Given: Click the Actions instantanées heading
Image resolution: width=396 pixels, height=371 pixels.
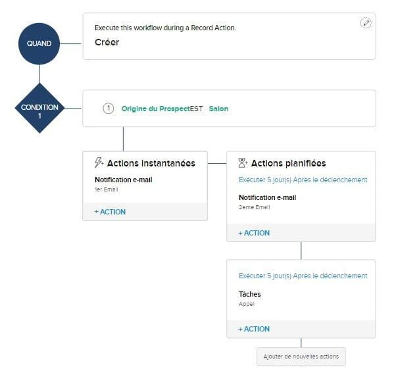Looking at the screenshot, I should [x=151, y=163].
